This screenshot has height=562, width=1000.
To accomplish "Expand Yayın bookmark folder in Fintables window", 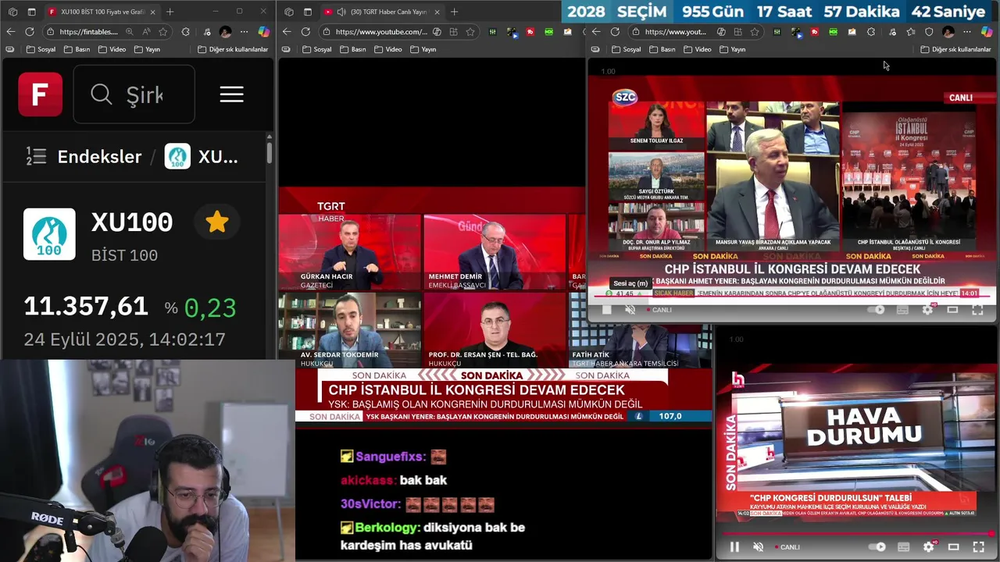I will 147,49.
